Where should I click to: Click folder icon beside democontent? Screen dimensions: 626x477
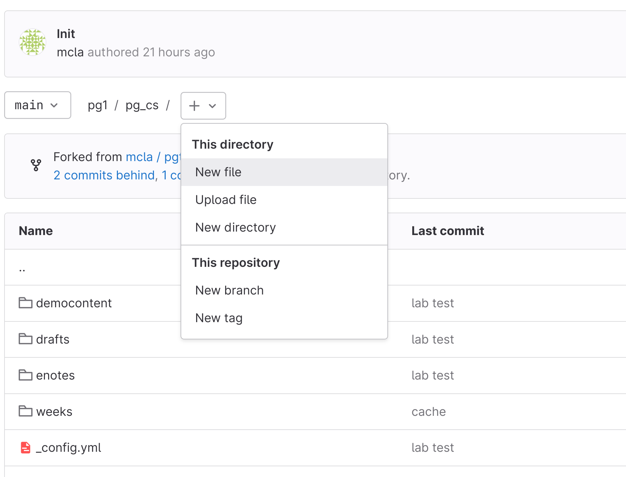(x=26, y=303)
